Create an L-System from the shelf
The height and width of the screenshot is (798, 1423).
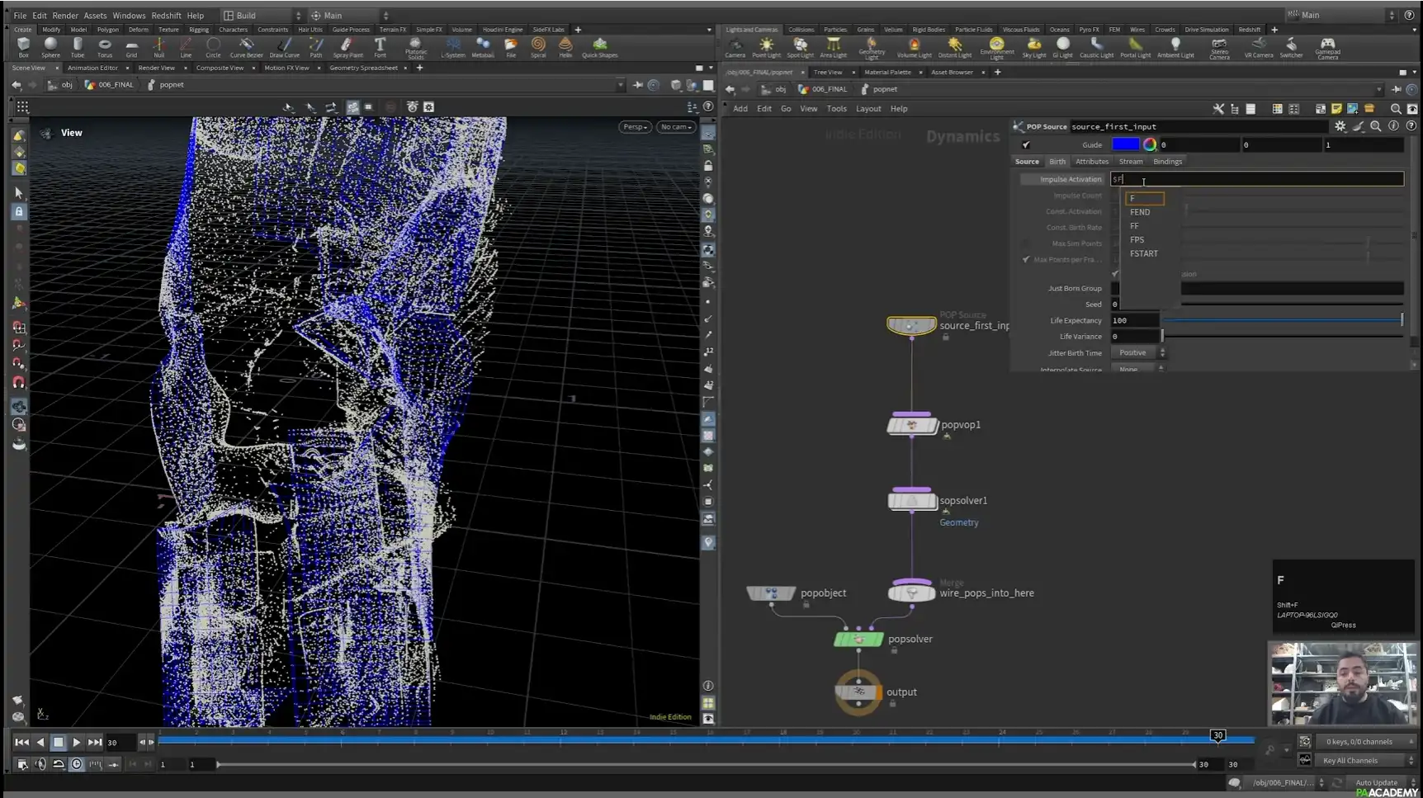click(x=453, y=47)
